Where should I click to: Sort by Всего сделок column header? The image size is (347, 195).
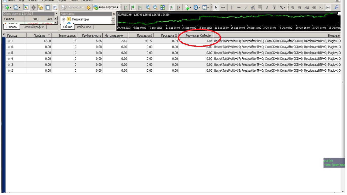tap(65, 36)
